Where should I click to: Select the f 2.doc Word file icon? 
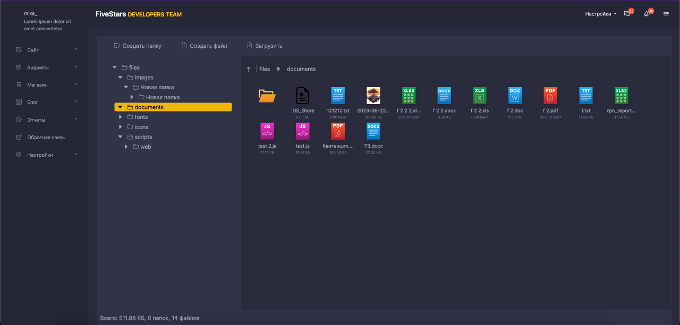pos(515,96)
